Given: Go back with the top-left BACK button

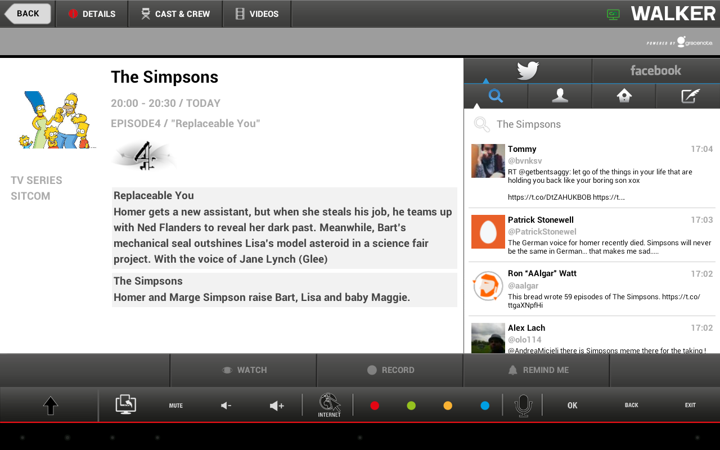Looking at the screenshot, I should [28, 13].
